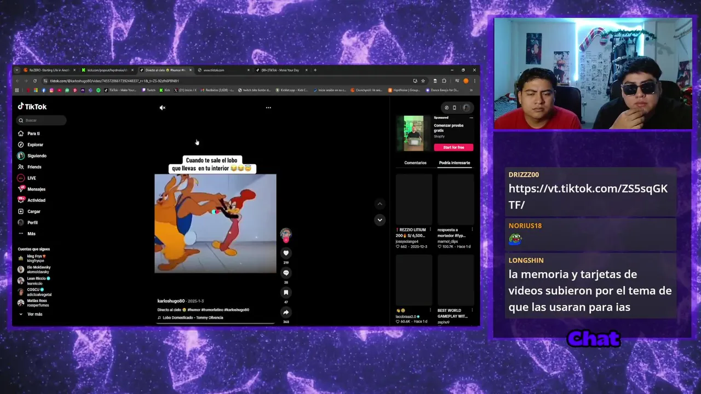Go to Siguiendo feed

click(32, 156)
